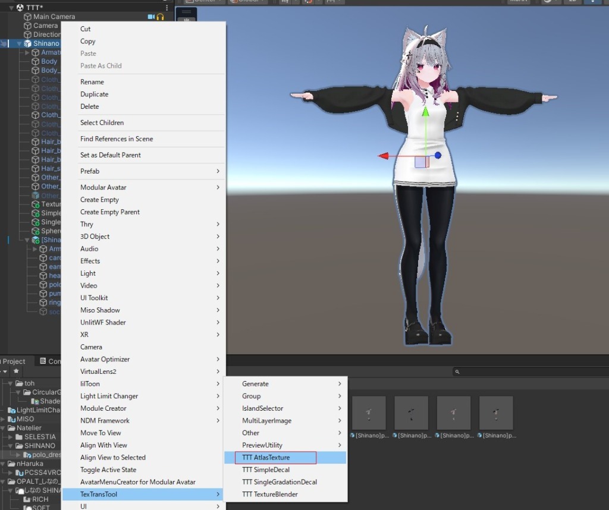Click the LightLimitCha package icon
This screenshot has height=510, width=609.
pos(12,410)
